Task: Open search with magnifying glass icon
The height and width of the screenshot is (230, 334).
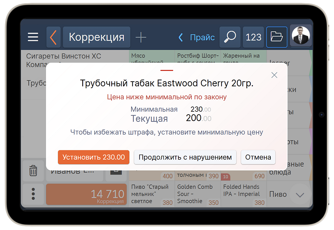Action: click(x=230, y=37)
